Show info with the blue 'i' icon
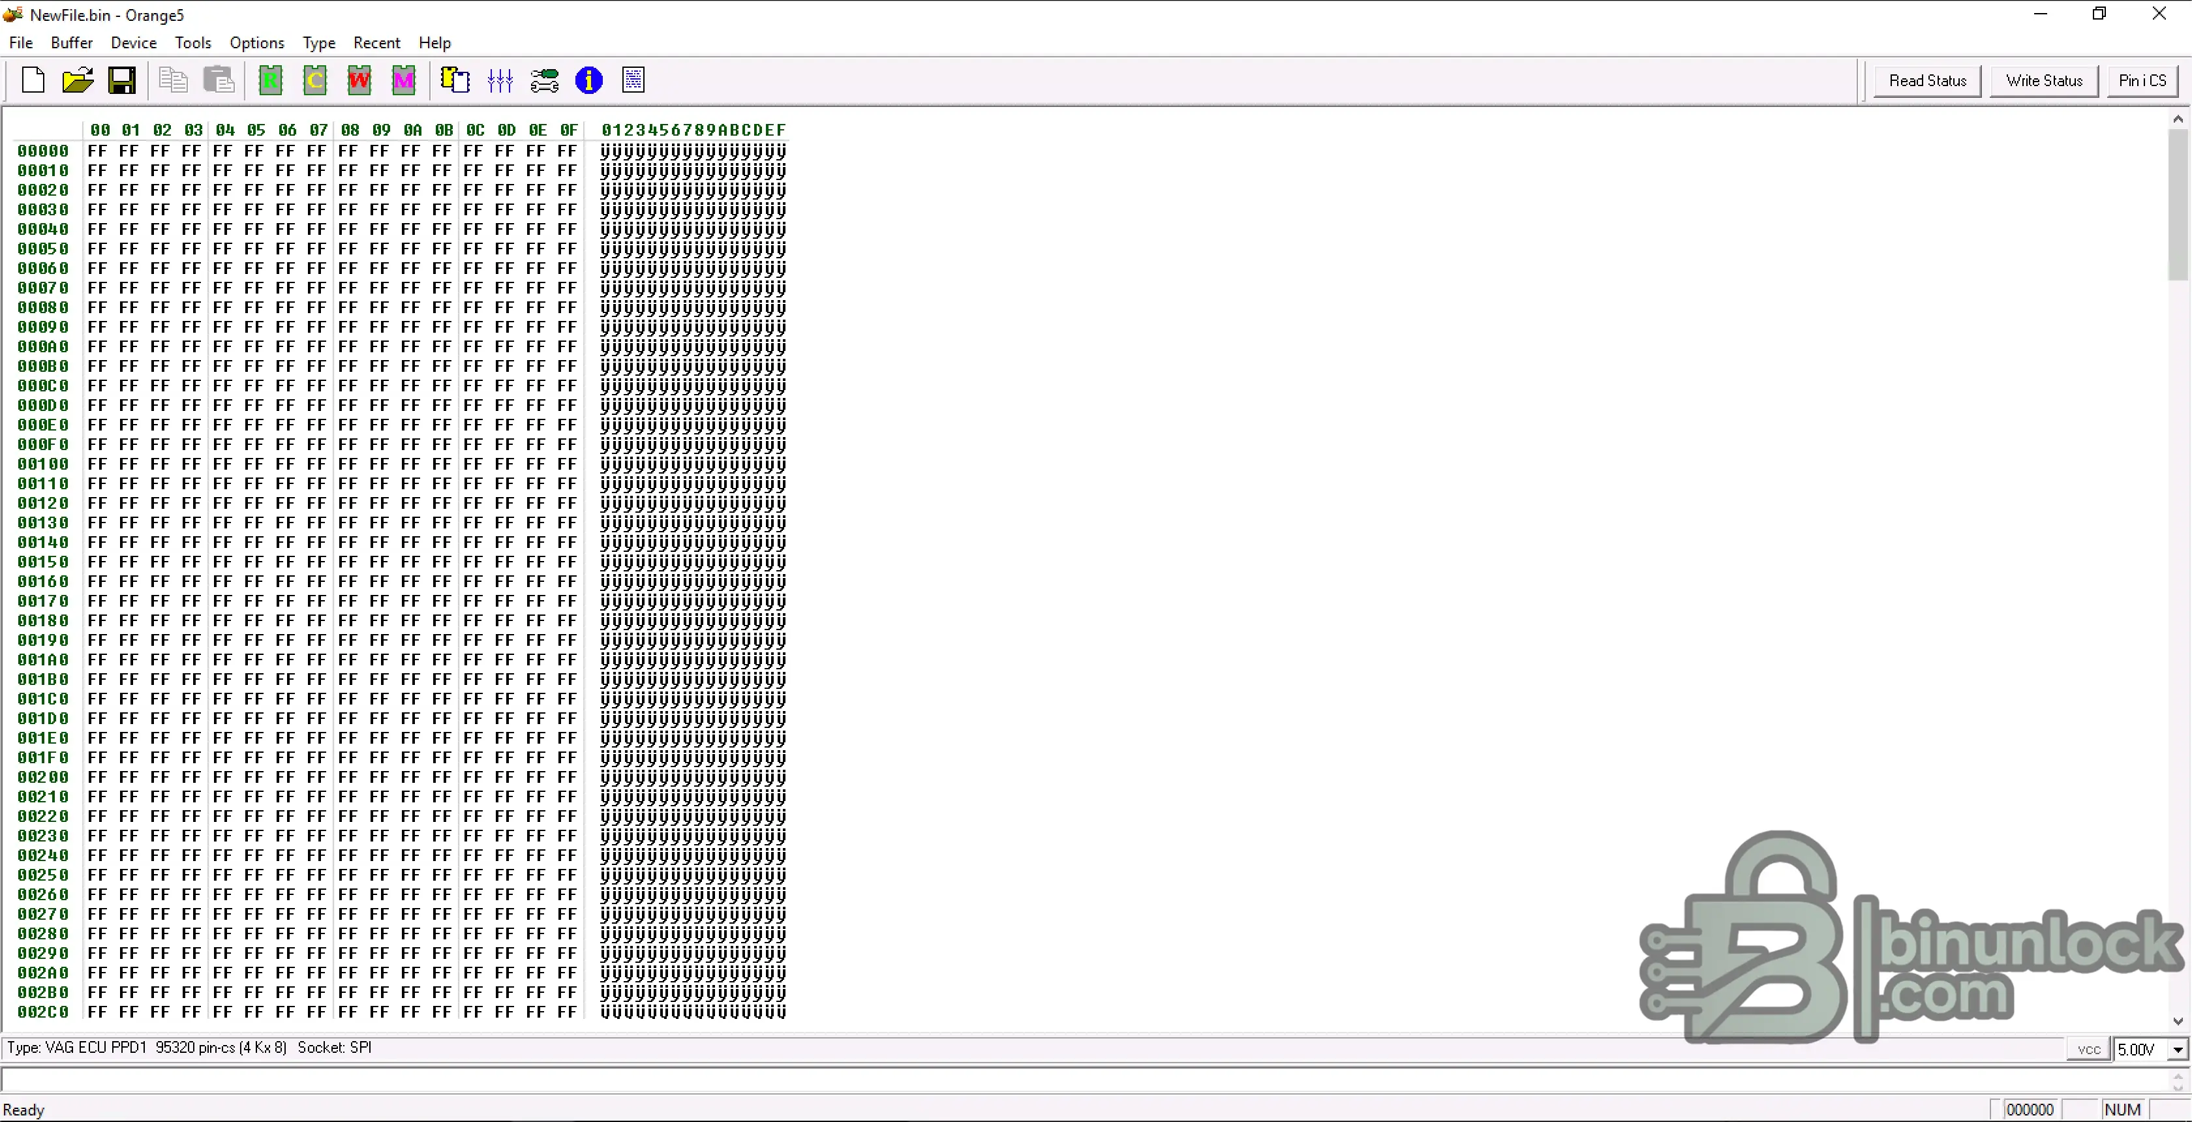 point(589,80)
